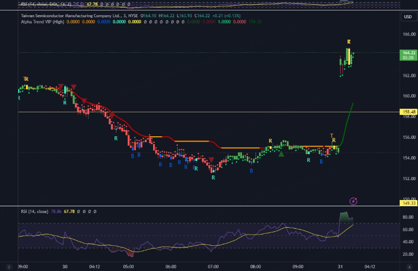Click the green up-triangle buy signal marker
The height and width of the screenshot is (271, 418).
tap(282, 154)
